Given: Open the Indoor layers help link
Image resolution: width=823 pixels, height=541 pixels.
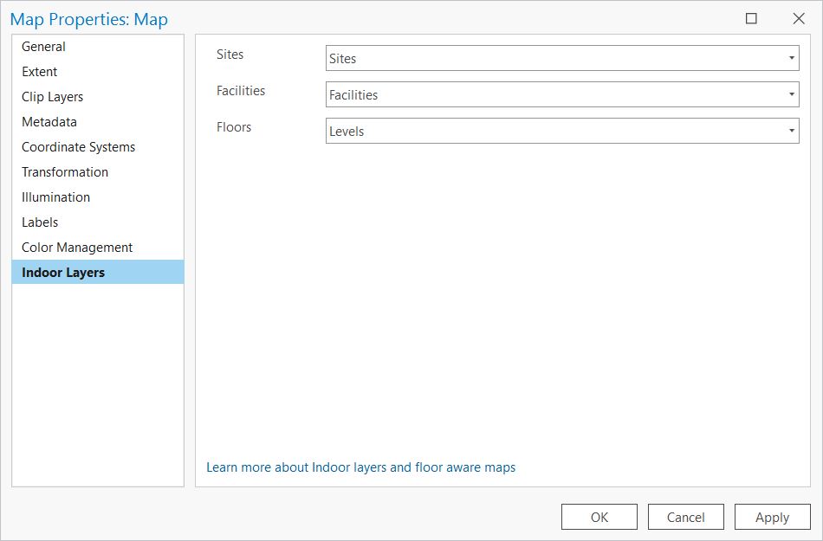Looking at the screenshot, I should (361, 467).
